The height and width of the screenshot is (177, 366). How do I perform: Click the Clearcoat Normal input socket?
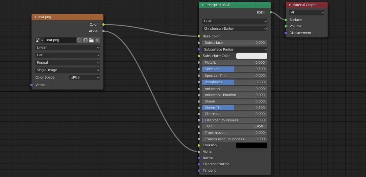[199, 164]
